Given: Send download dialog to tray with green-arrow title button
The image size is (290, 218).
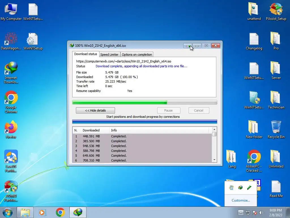Looking at the screenshot, I should pos(187,46).
